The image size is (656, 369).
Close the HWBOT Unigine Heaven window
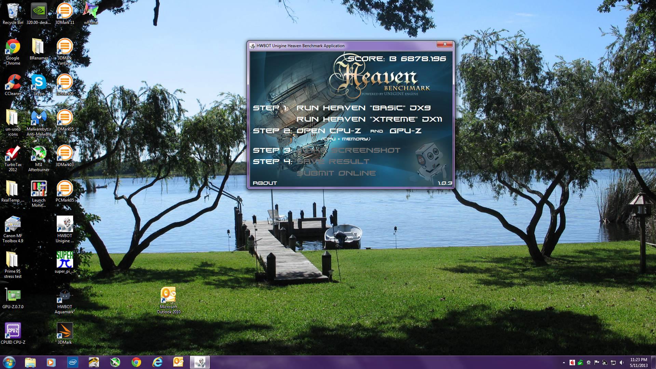(445, 44)
